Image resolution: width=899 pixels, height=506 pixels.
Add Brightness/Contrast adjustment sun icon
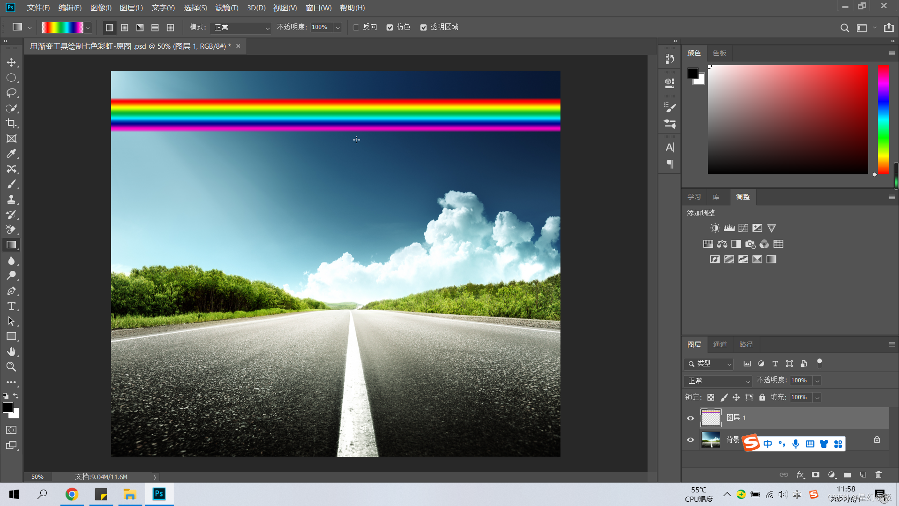point(715,228)
